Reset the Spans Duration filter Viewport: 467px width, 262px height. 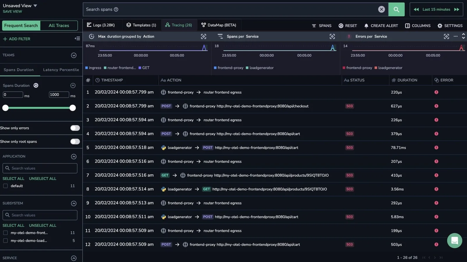[x=36, y=85]
